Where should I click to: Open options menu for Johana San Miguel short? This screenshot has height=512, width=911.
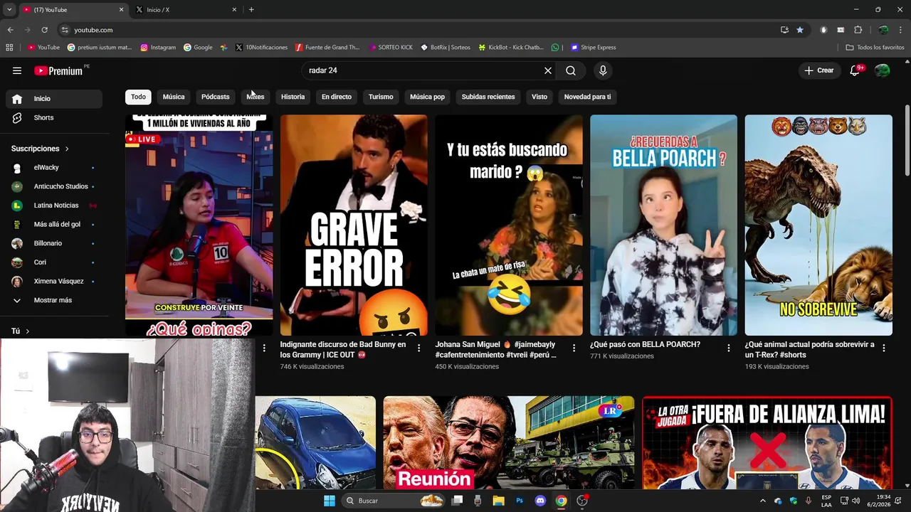click(574, 348)
